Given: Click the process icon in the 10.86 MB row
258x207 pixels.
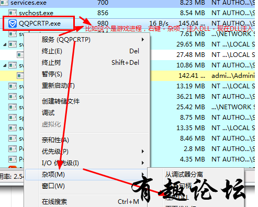Looking at the screenshot, I should tap(13, 65).
